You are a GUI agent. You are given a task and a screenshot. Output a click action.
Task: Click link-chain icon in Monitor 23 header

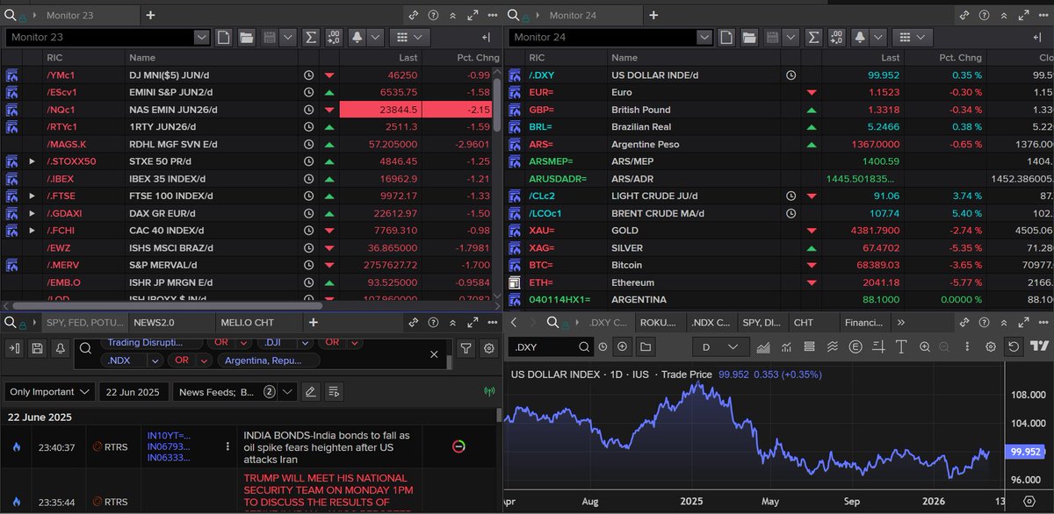point(414,15)
